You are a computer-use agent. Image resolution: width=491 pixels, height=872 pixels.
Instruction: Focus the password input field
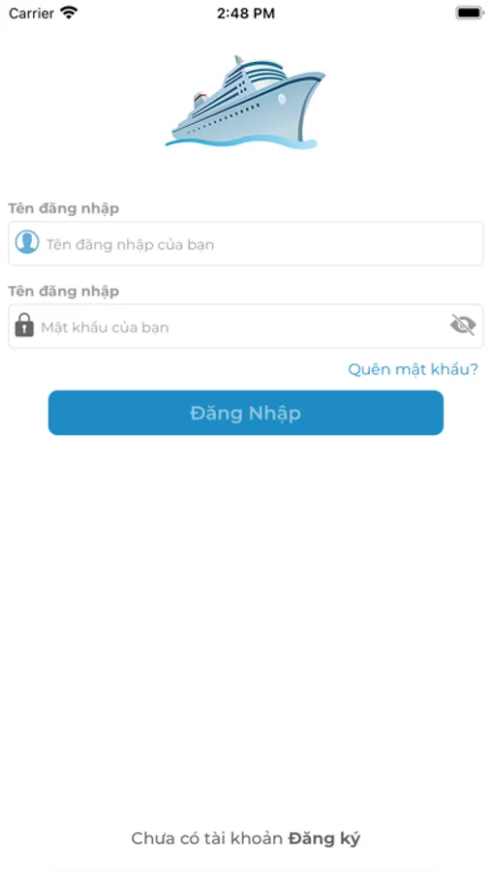pos(245,326)
